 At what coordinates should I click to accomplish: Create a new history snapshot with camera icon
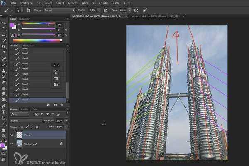tap(55, 105)
